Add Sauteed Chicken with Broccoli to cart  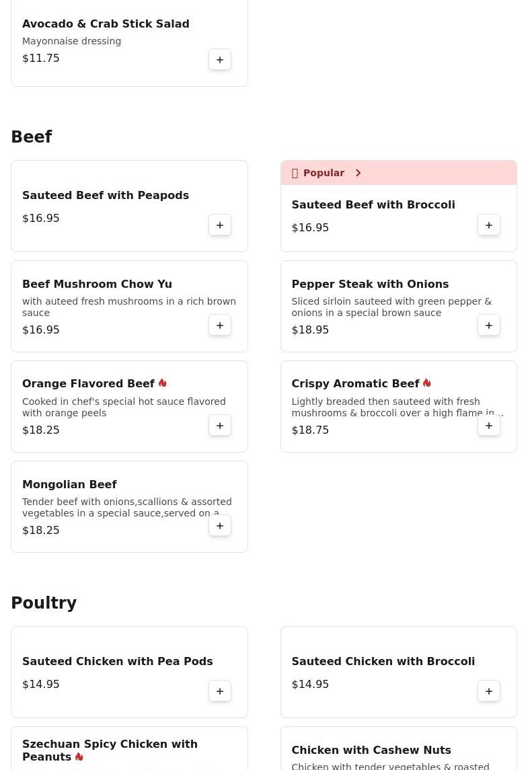[x=489, y=691]
